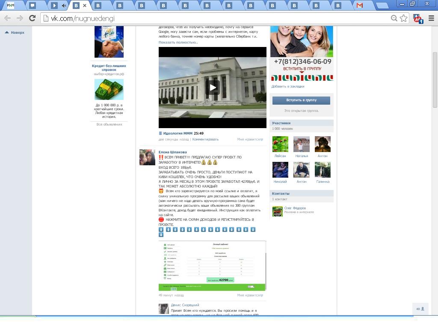Open Наталья's member avatar
The width and height of the screenshot is (438, 325).
pos(302,144)
